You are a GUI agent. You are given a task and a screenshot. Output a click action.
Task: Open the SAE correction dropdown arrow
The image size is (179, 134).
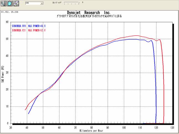tap(42, 4)
